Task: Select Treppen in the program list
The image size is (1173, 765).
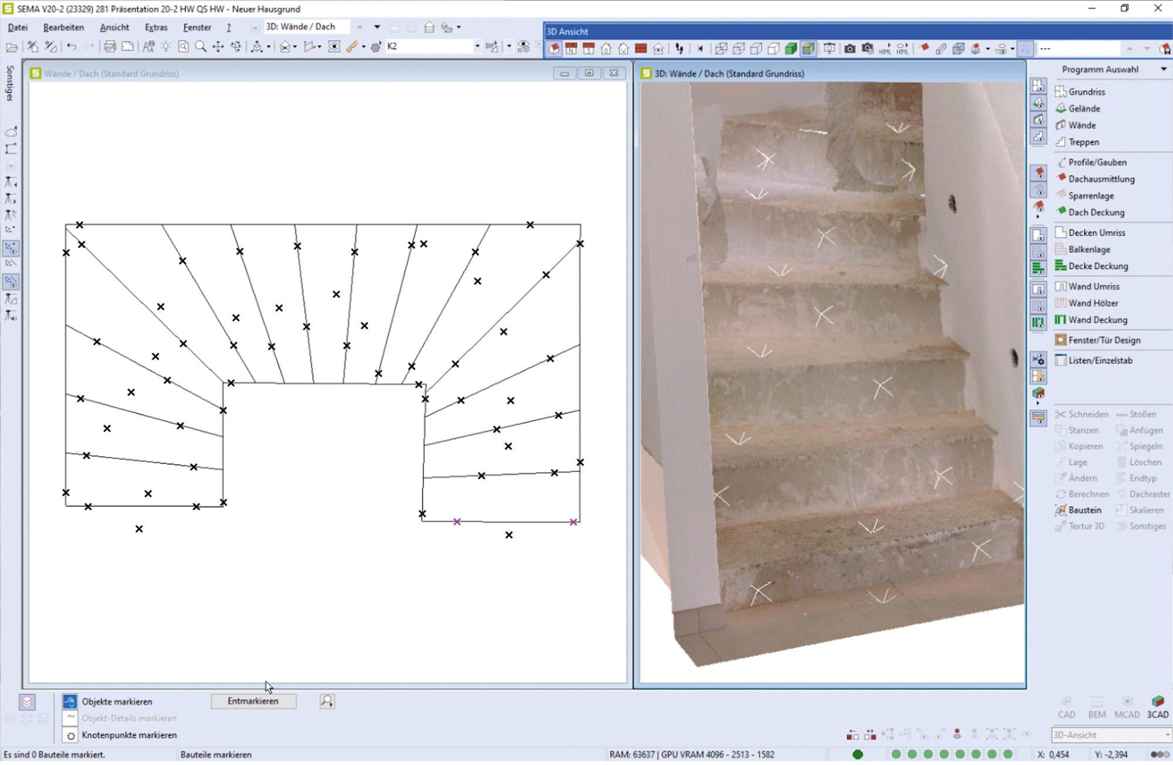Action: (1083, 142)
